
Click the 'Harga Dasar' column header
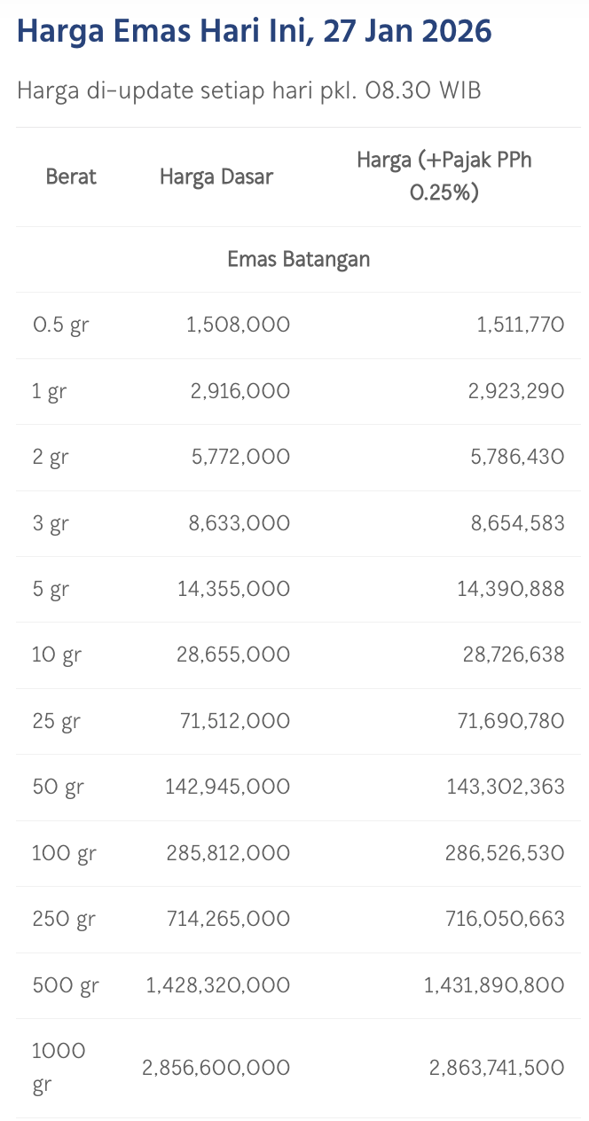[x=216, y=176]
